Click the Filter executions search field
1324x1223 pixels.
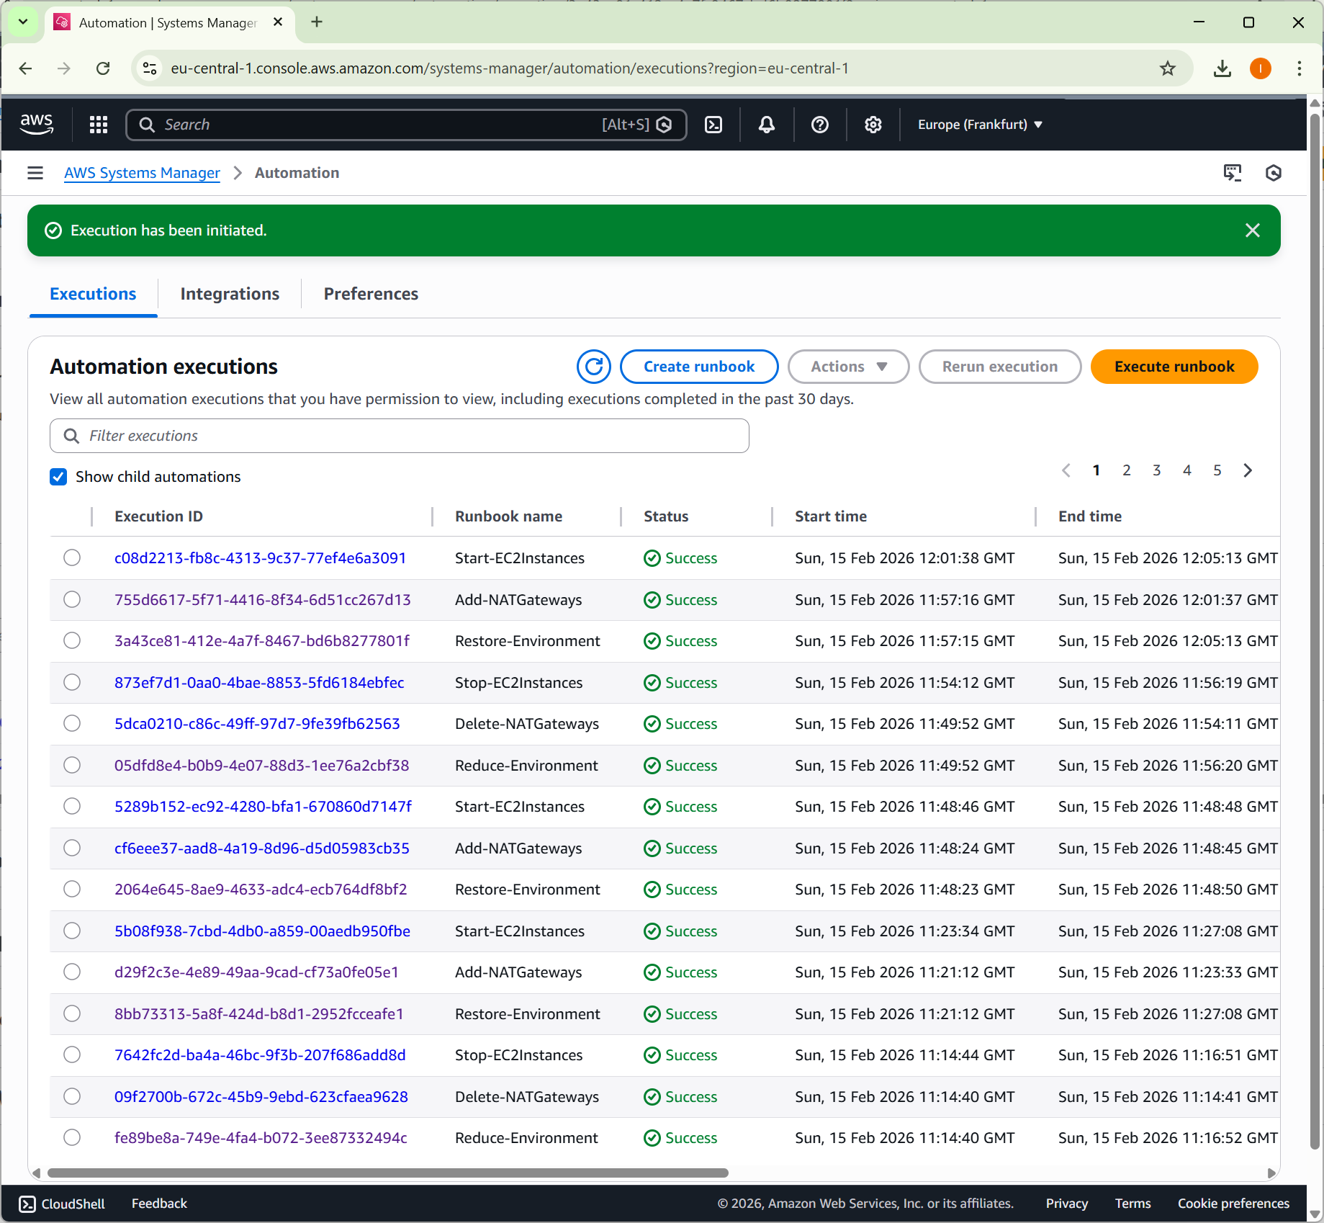pyautogui.click(x=400, y=436)
